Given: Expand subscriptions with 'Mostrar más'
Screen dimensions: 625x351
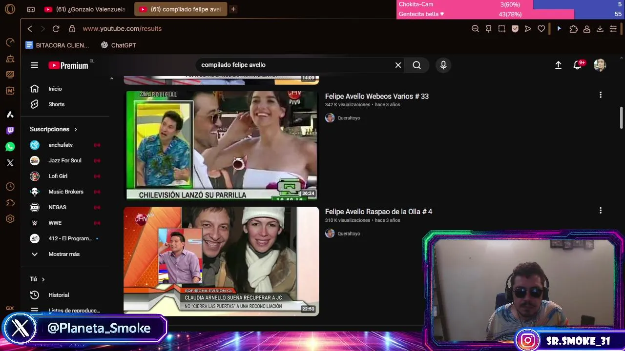Looking at the screenshot, I should [66, 254].
